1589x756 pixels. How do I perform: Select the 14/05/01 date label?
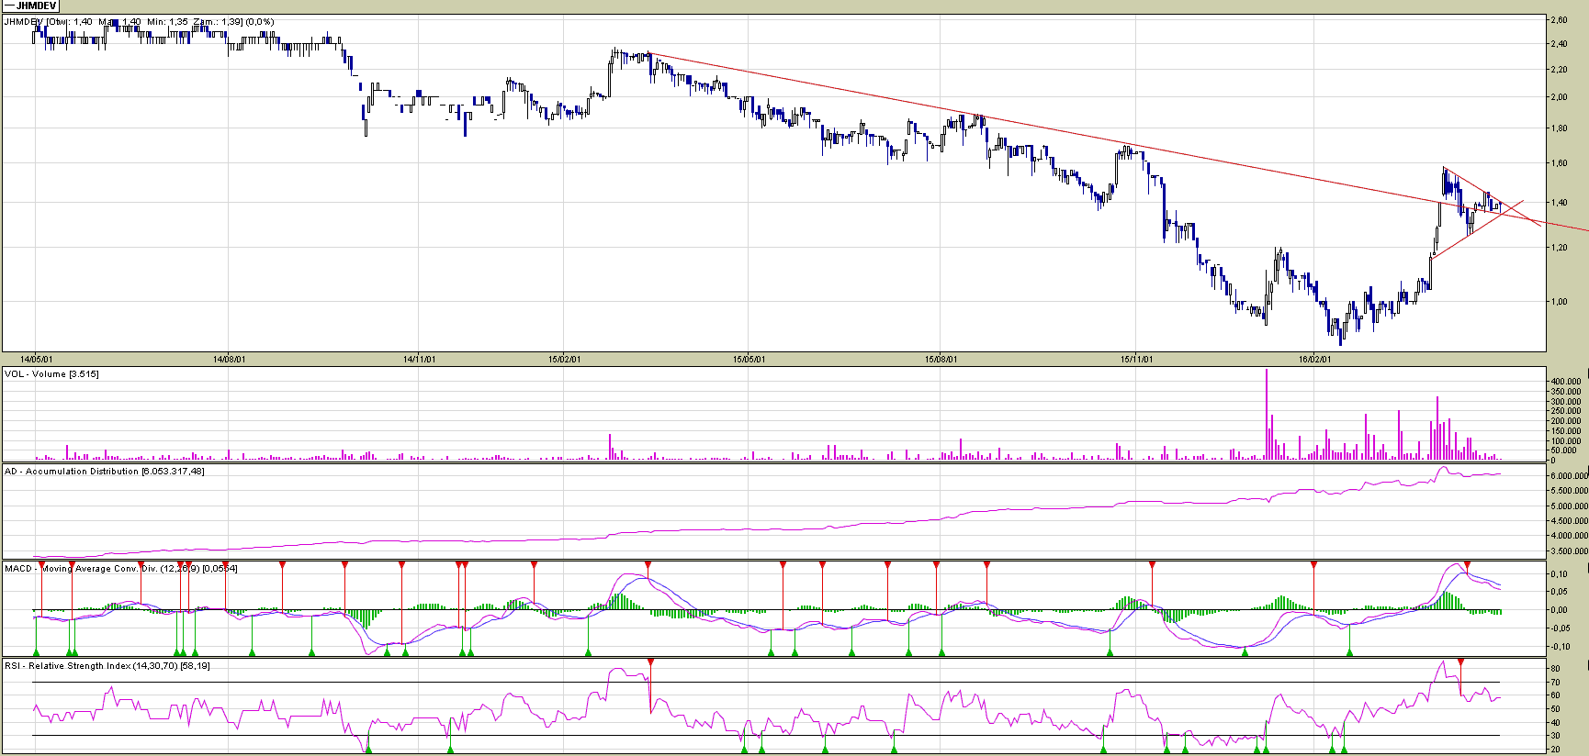point(37,359)
